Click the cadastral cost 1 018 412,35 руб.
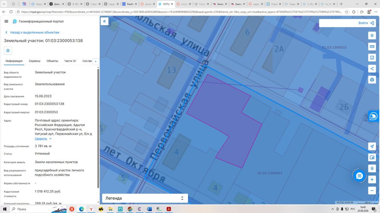Screen dimensions: 380x213 click(x=48, y=191)
